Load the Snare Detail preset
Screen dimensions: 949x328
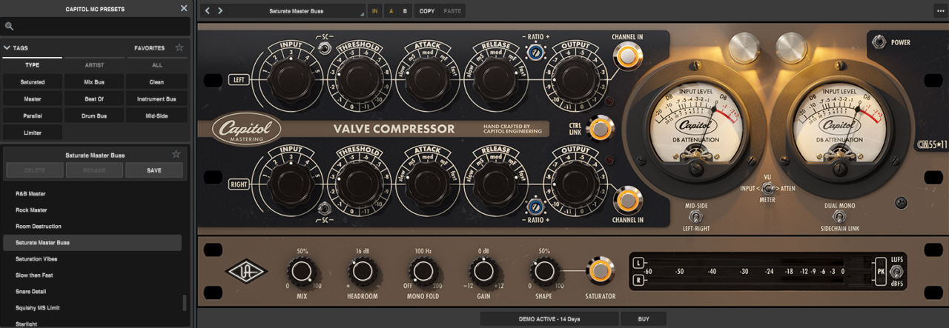93,291
